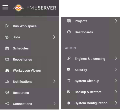
Task: Toggle the hamburger menu button
Action: point(5,8)
